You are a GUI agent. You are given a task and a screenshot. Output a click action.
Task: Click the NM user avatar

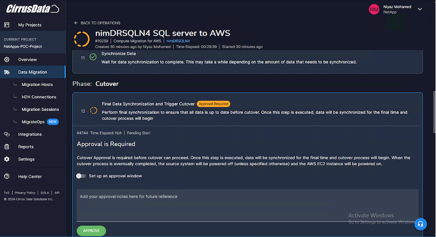click(374, 9)
